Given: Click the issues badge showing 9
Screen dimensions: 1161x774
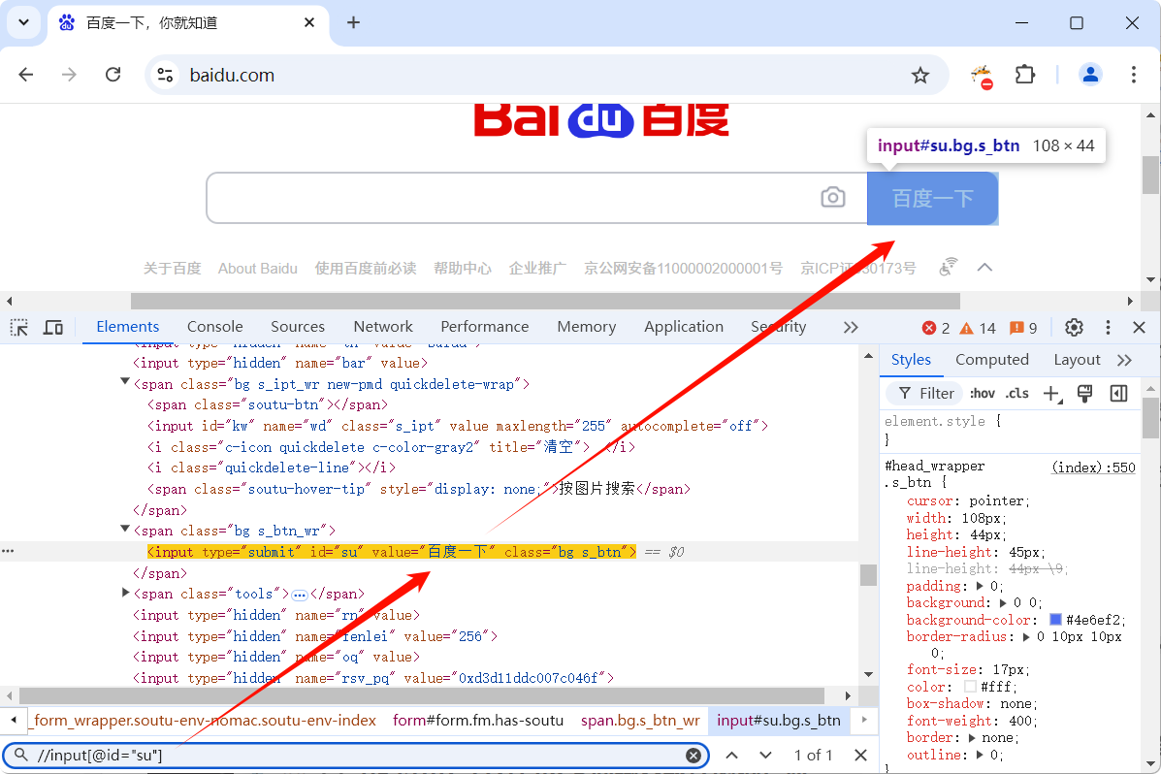Looking at the screenshot, I should pyautogui.click(x=1024, y=328).
